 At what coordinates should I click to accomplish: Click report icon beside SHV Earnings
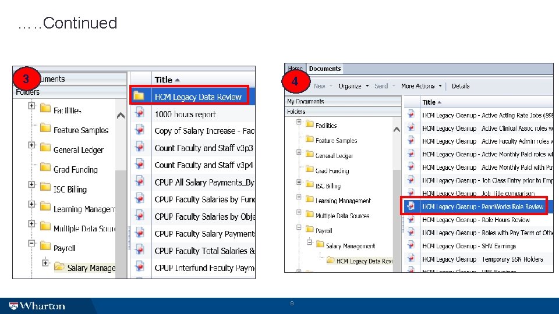pos(411,245)
